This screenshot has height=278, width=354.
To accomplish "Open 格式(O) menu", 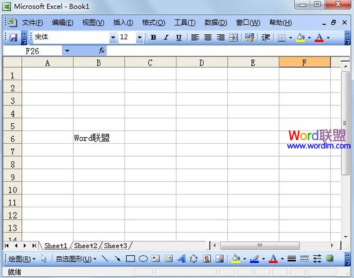I will click(153, 22).
